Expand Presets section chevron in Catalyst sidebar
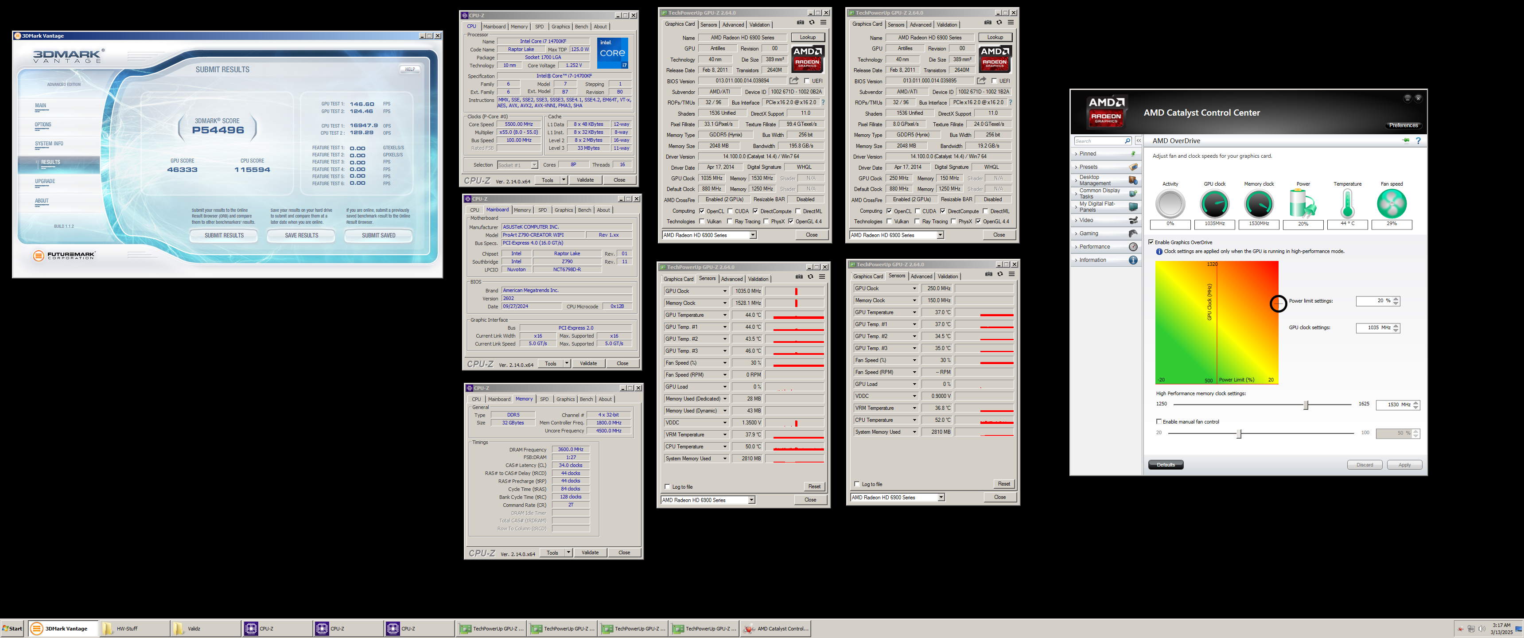The image size is (1524, 638). coord(1076,167)
